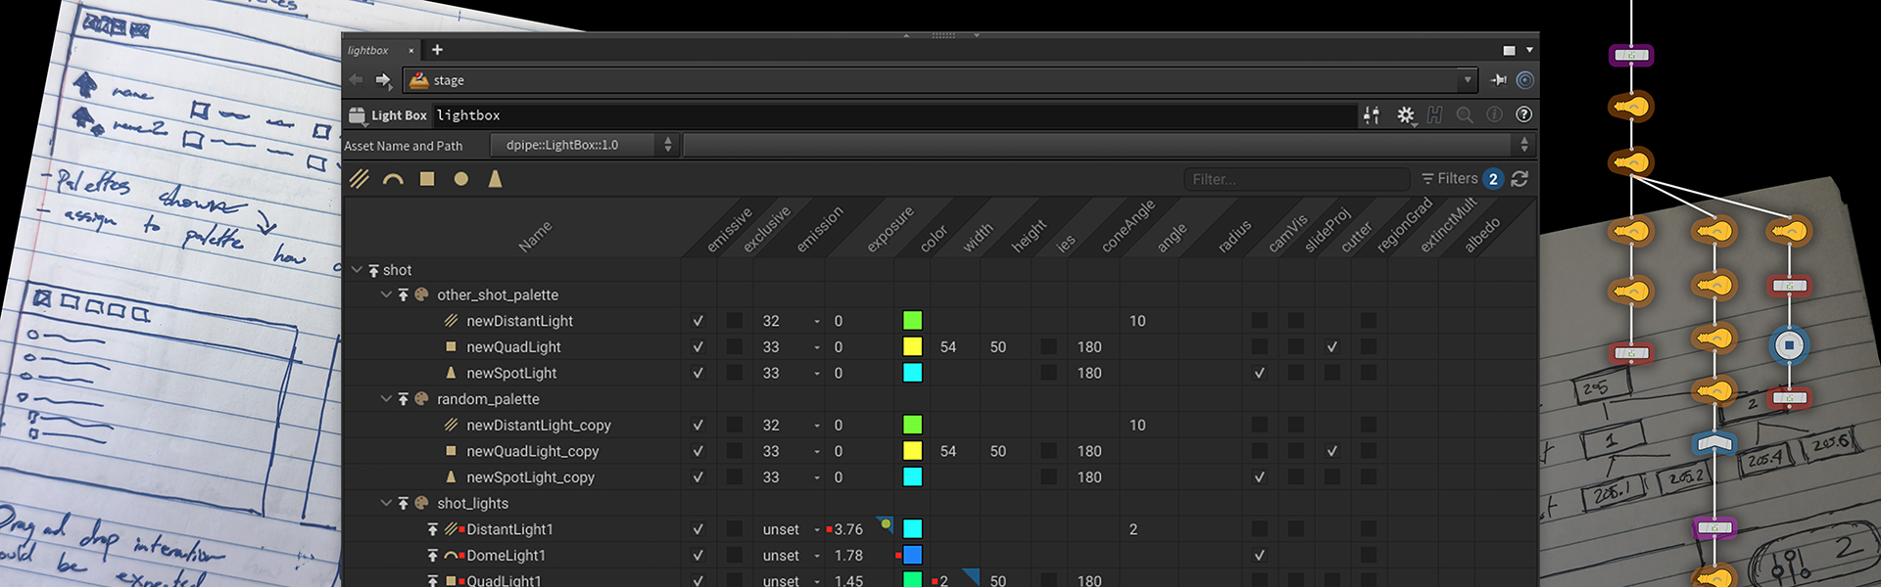Image resolution: width=1881 pixels, height=587 pixels.
Task: Click angle value 10 of newDistantLight
Action: pyautogui.click(x=1137, y=321)
